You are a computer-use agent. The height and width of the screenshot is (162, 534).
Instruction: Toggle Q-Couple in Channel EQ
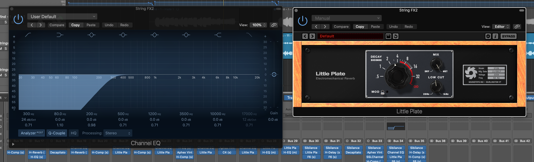click(x=57, y=133)
